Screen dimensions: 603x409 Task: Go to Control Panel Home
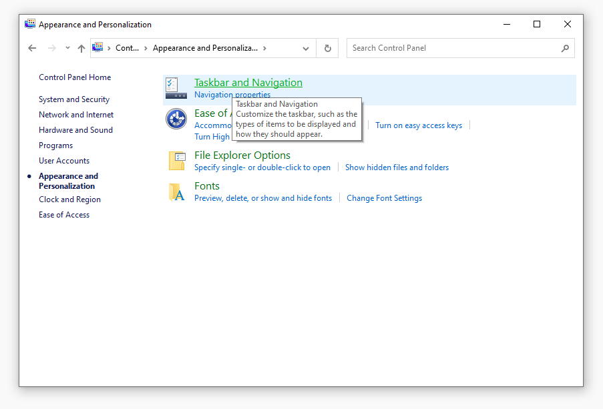pyautogui.click(x=75, y=77)
